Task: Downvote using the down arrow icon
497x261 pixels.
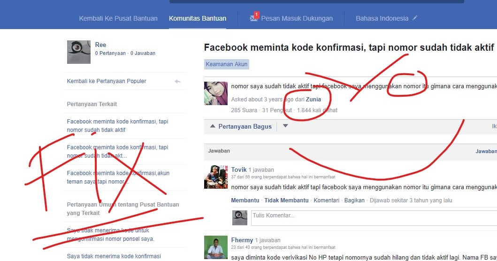Action: tap(285, 126)
